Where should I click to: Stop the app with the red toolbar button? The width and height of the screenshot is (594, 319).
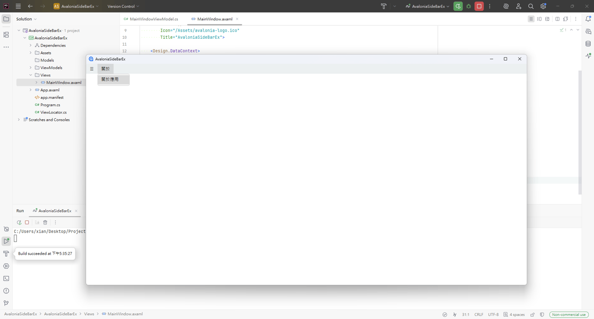(479, 7)
